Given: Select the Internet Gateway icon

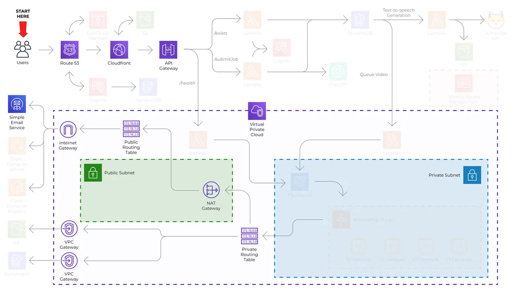Looking at the screenshot, I should [x=68, y=130].
